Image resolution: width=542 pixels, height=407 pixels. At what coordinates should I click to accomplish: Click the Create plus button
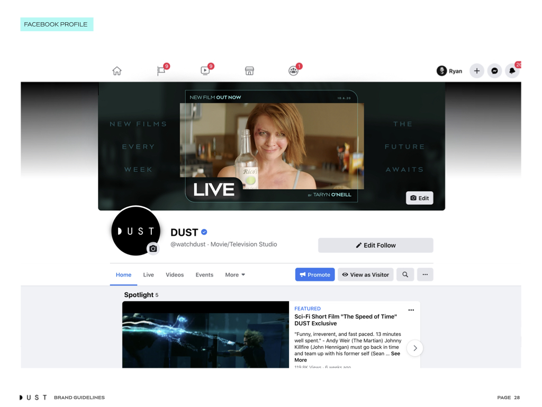[x=477, y=71]
